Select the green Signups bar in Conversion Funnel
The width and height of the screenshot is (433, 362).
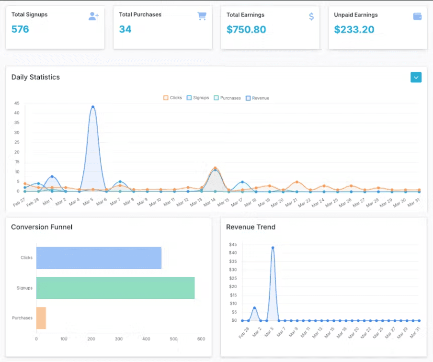[x=115, y=288]
